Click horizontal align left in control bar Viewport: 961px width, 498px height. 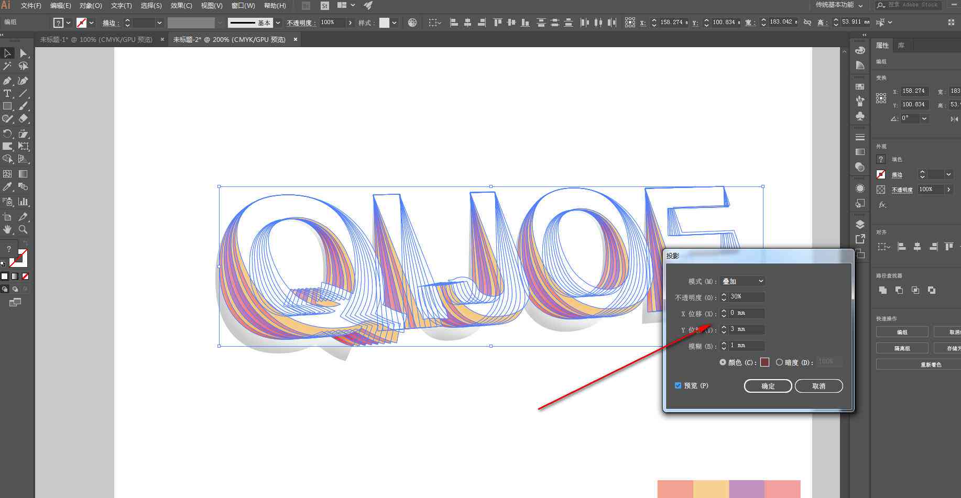pyautogui.click(x=454, y=23)
